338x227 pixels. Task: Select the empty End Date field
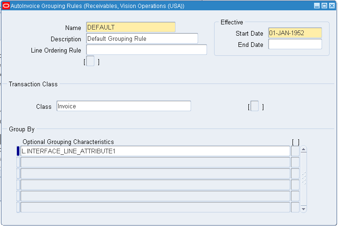[x=295, y=44]
